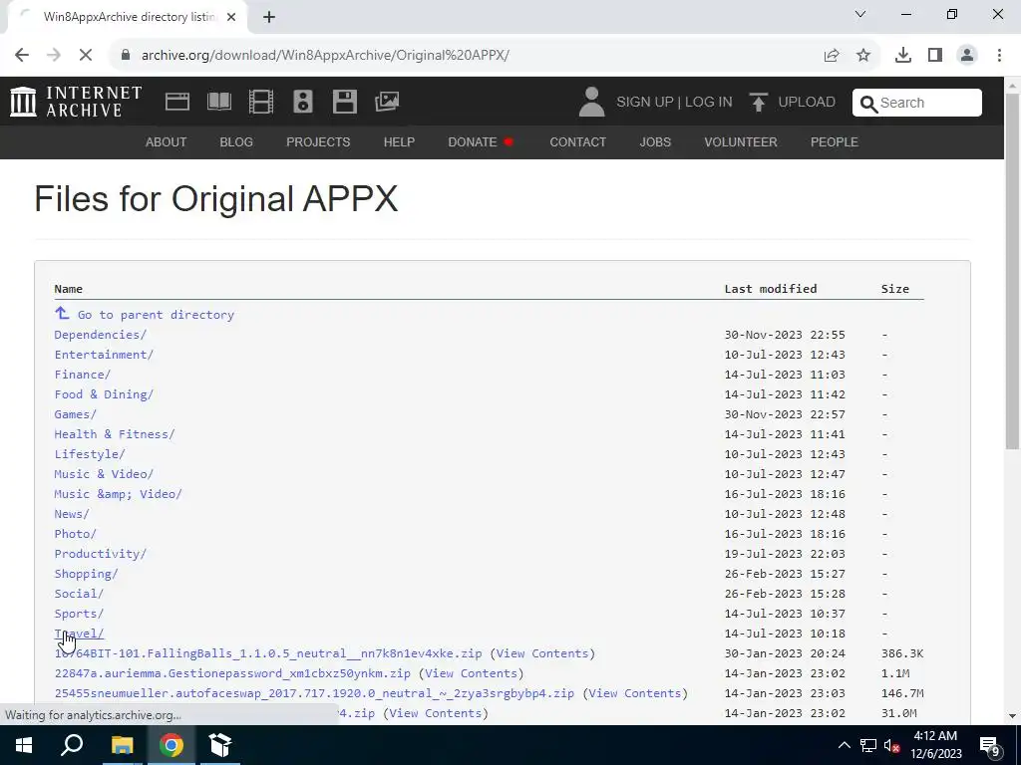Image resolution: width=1021 pixels, height=765 pixels.
Task: Show hidden system tray icons
Action: point(844,745)
